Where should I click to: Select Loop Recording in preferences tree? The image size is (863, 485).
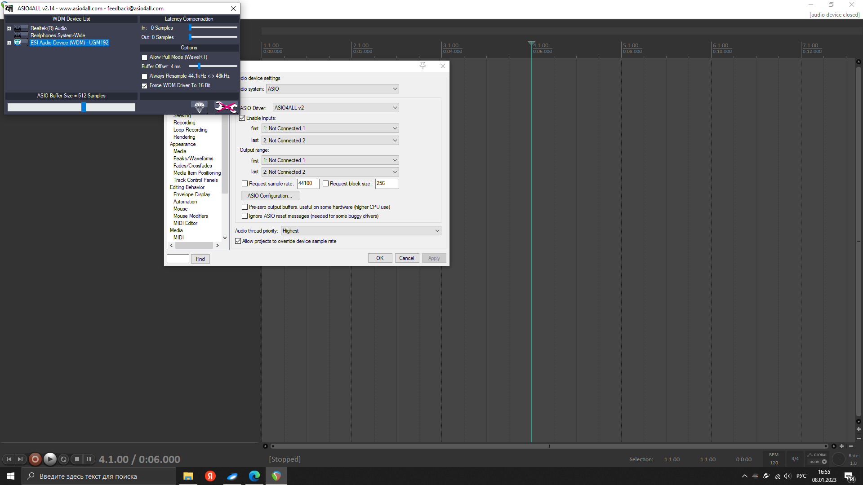click(x=191, y=130)
